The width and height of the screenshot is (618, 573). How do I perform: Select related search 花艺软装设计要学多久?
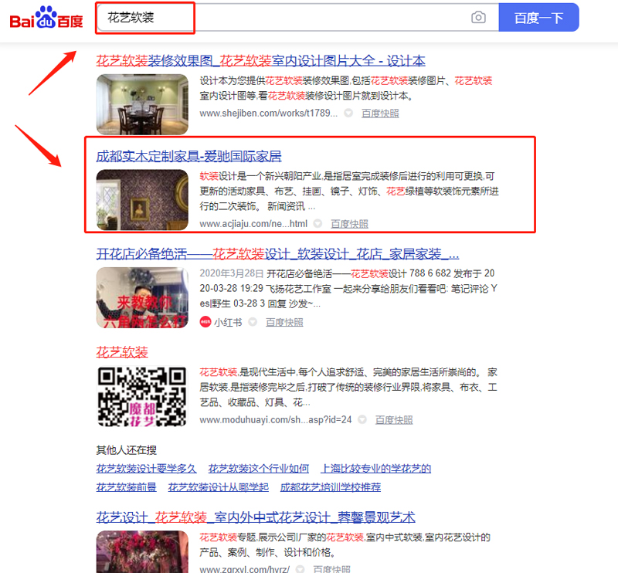point(146,469)
